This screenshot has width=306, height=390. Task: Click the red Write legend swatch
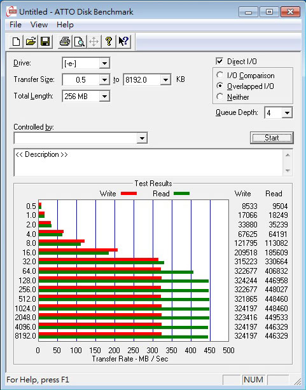(129, 193)
